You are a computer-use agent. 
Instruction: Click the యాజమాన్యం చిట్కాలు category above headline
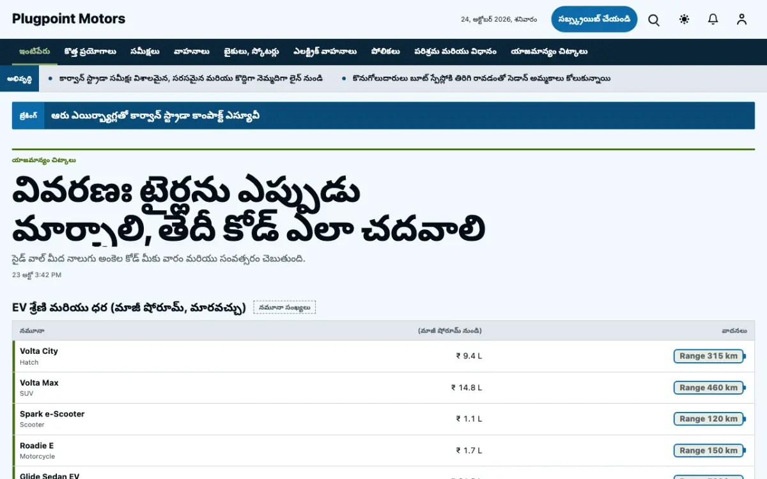(x=43, y=160)
